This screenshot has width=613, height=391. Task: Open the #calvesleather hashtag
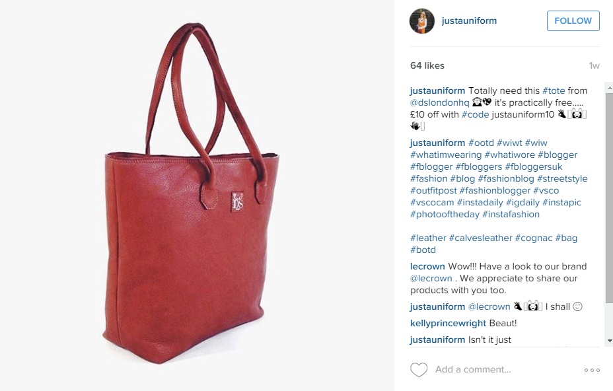coord(480,238)
